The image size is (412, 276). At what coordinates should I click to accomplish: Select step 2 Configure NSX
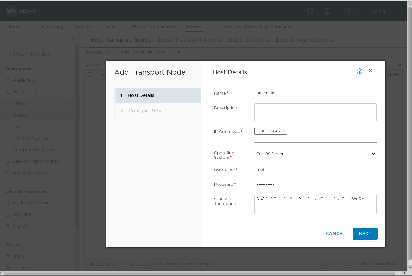(158, 111)
